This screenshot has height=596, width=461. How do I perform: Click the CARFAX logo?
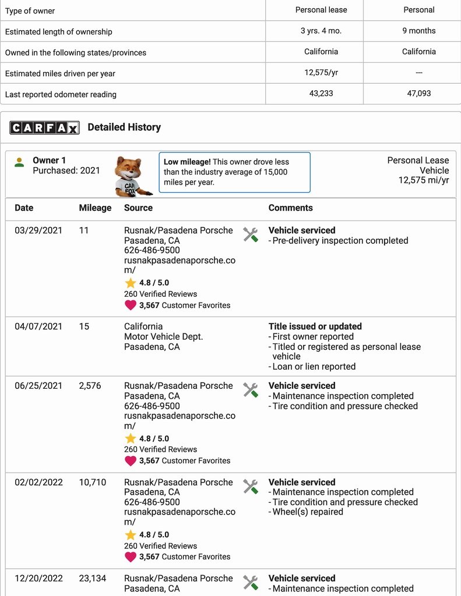44,127
